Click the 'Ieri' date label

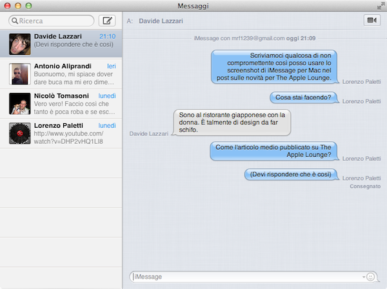[x=112, y=66]
